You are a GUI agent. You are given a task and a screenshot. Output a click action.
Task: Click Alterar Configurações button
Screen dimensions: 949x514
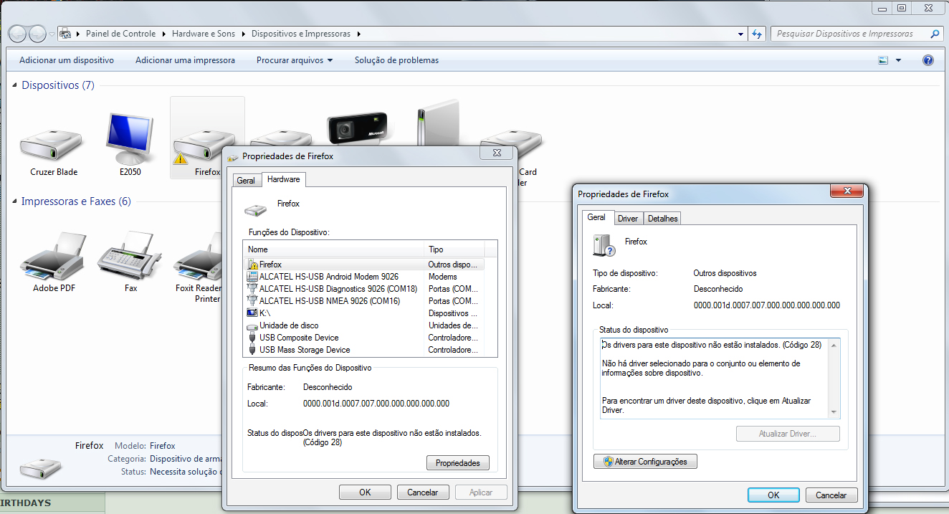645,462
